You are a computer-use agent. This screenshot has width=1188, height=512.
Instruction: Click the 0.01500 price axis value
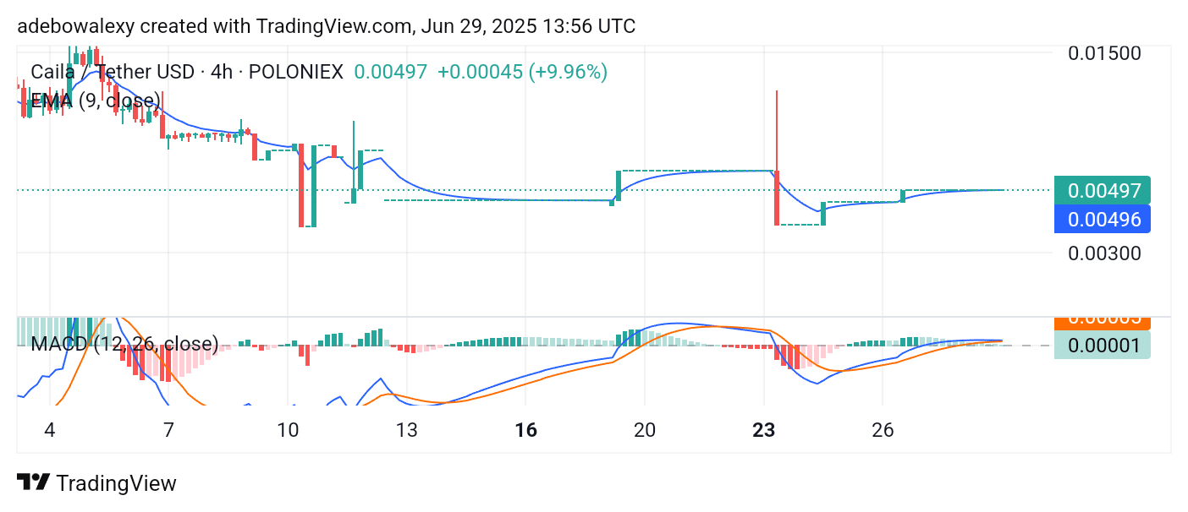[x=1104, y=53]
